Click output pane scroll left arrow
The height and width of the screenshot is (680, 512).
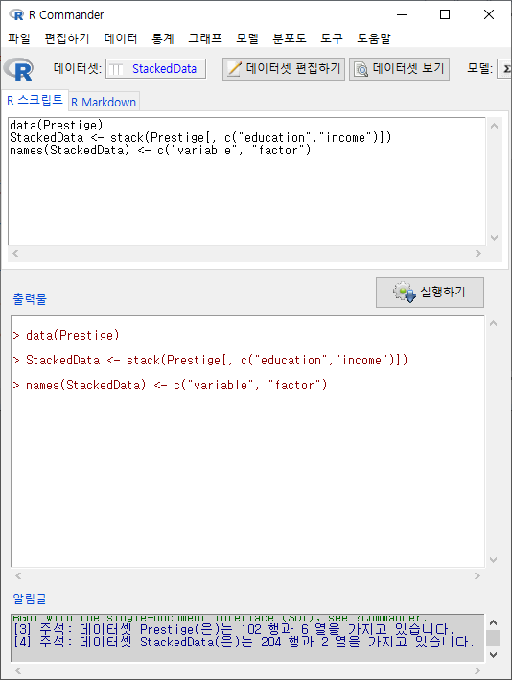coord(18,575)
